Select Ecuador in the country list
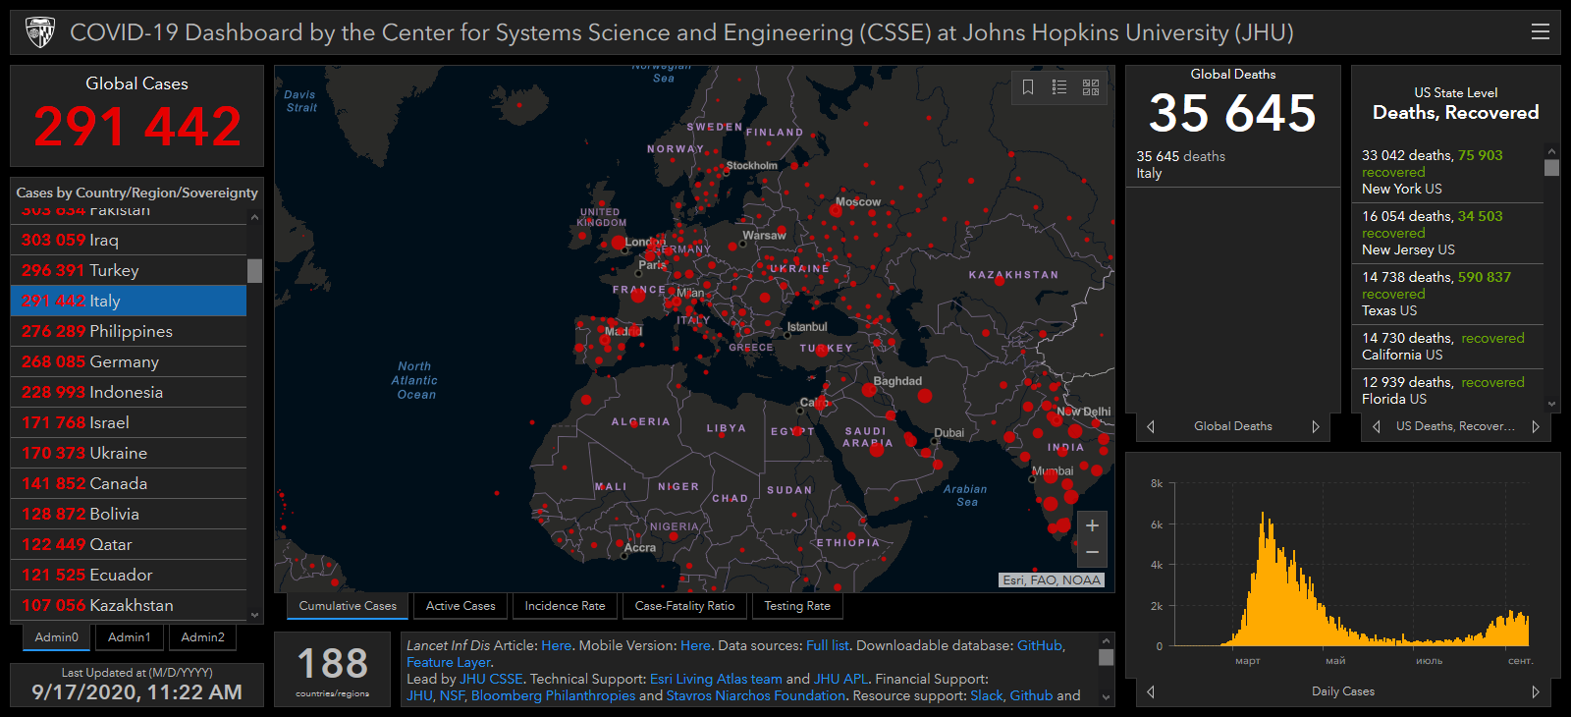The image size is (1571, 717). (129, 575)
